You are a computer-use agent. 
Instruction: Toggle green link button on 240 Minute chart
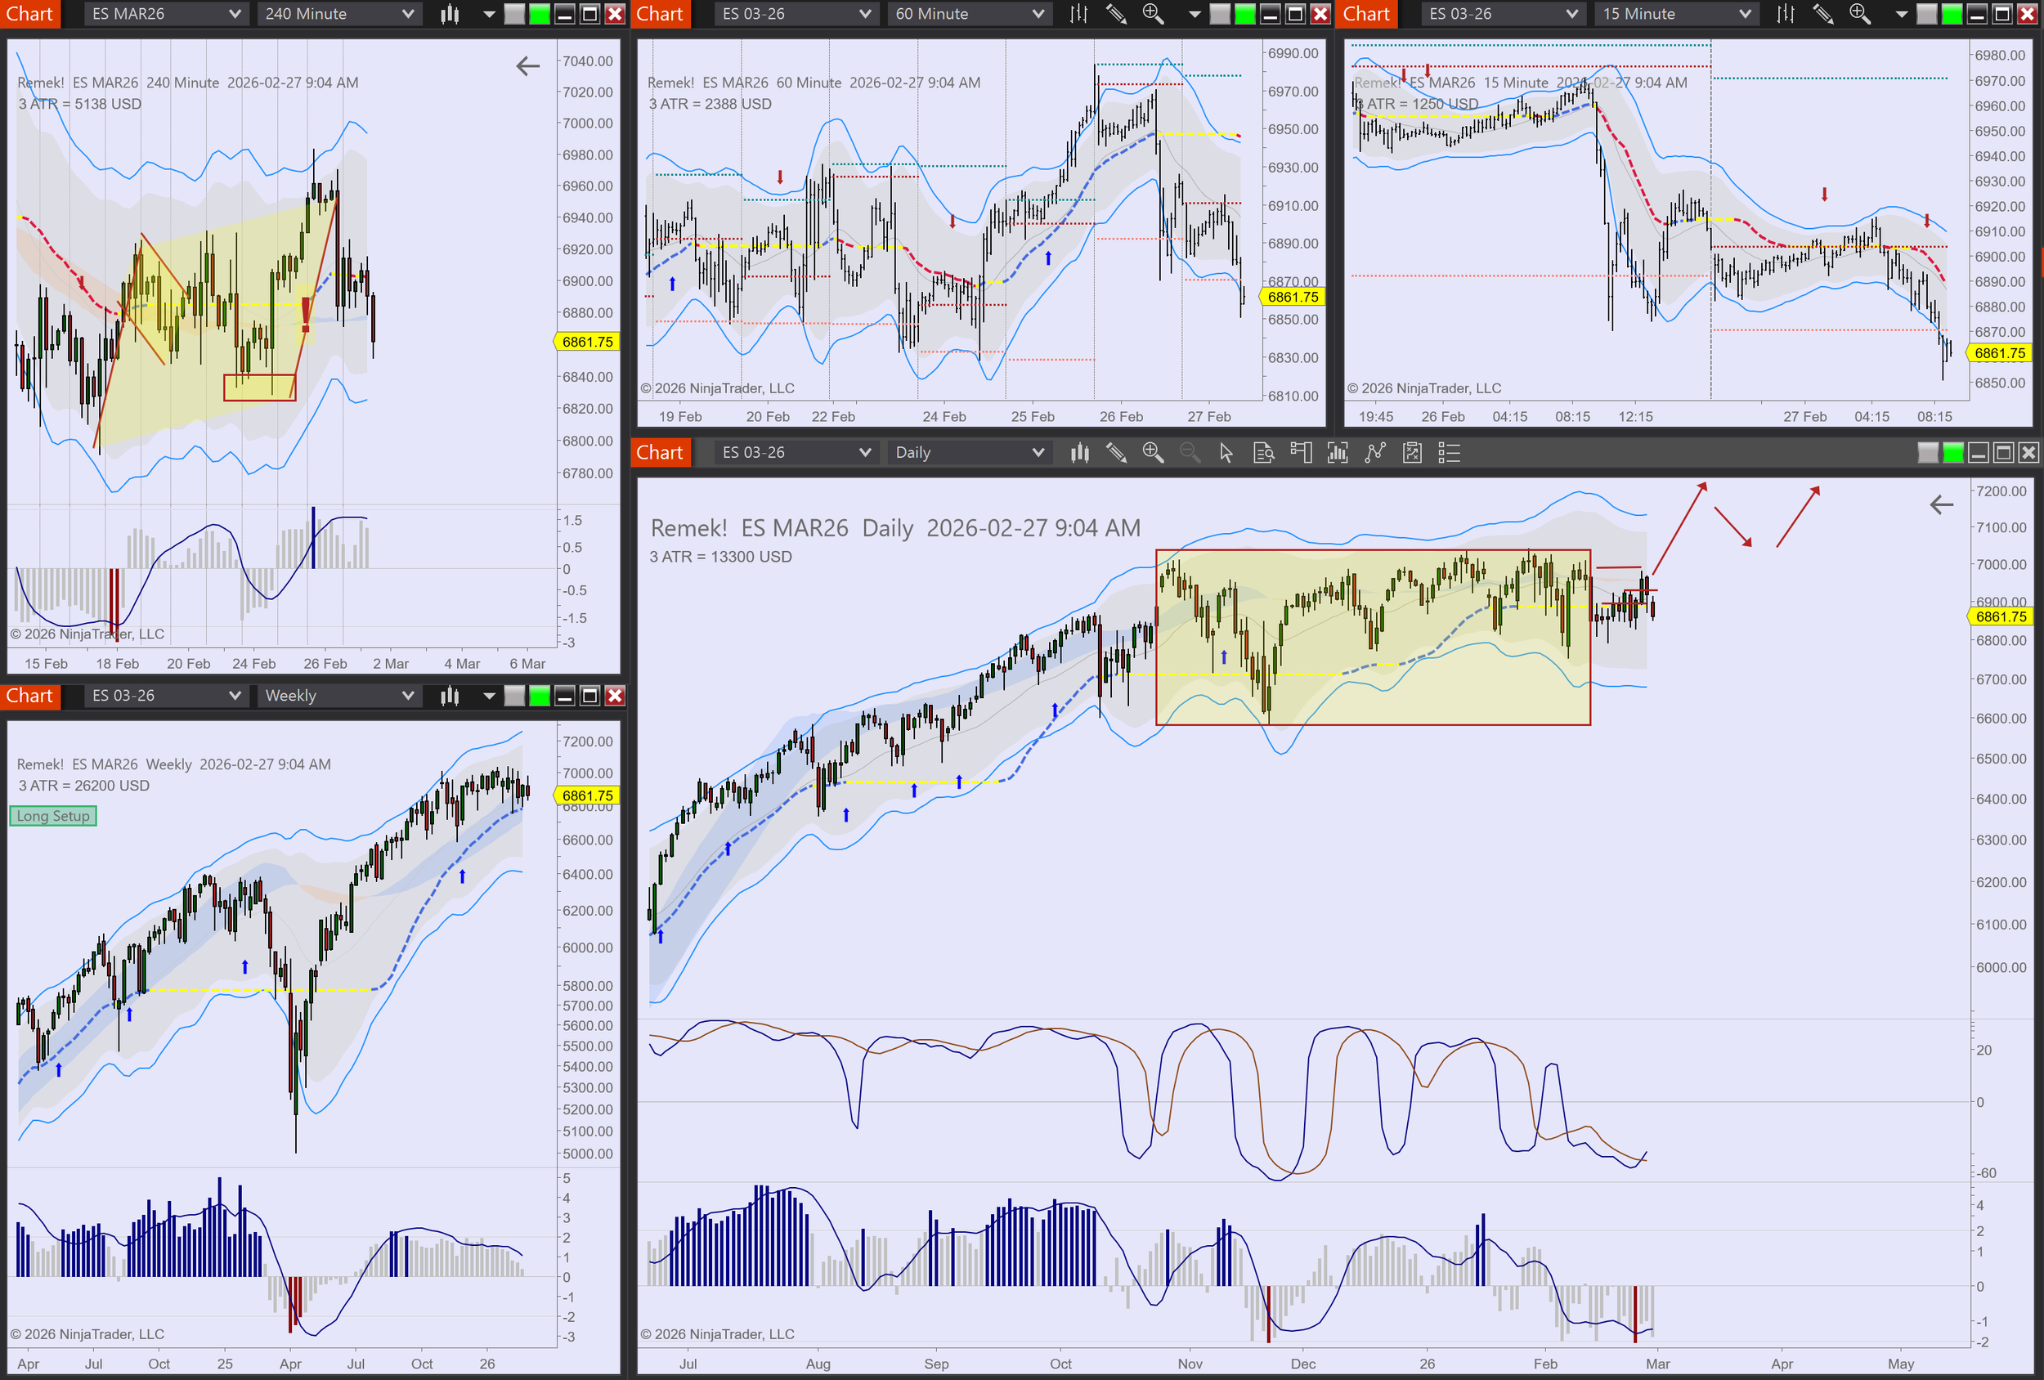click(539, 14)
